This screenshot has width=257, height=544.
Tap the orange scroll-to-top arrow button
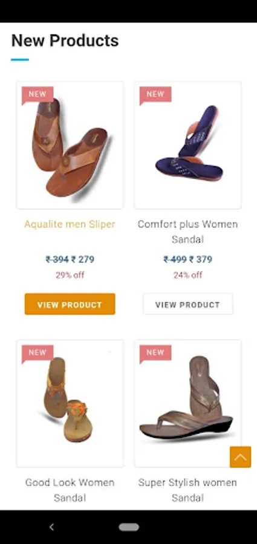pos(240,457)
